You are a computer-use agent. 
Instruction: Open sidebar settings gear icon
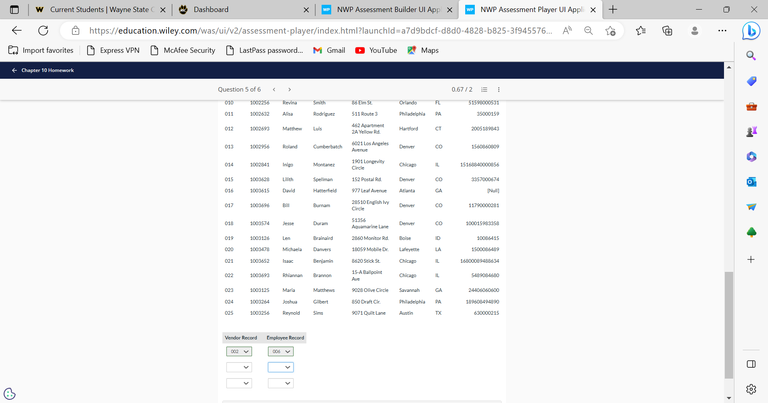751,389
